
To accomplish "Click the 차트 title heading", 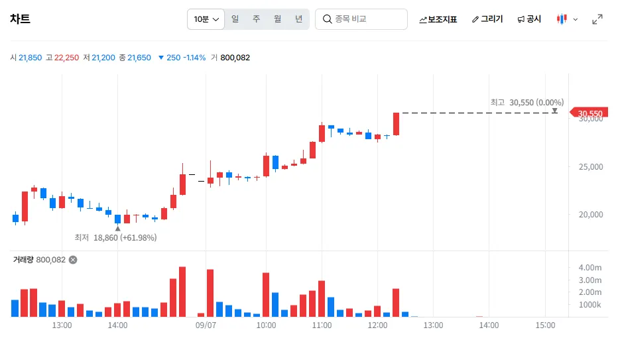I will [20, 19].
